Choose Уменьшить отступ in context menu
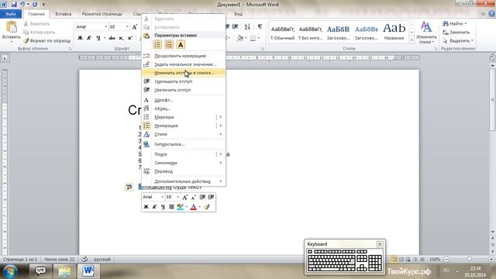Viewport: 496px width, 279px height. click(184, 81)
